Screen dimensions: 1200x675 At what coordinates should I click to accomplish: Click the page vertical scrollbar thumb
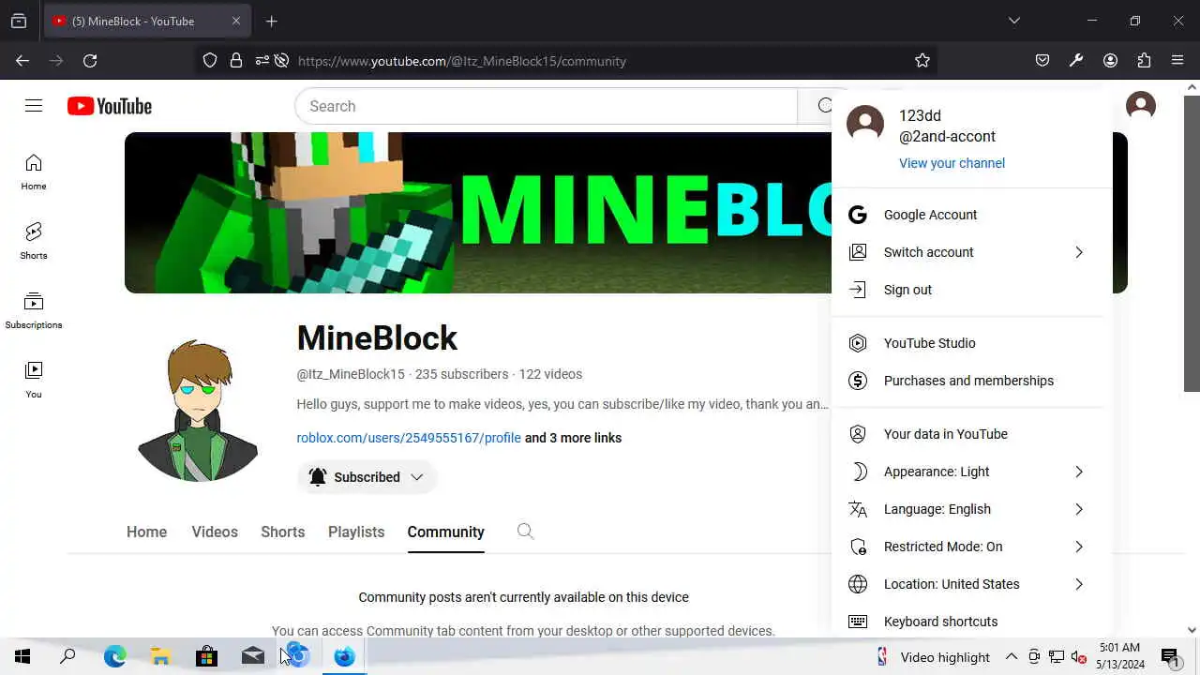(1192, 244)
